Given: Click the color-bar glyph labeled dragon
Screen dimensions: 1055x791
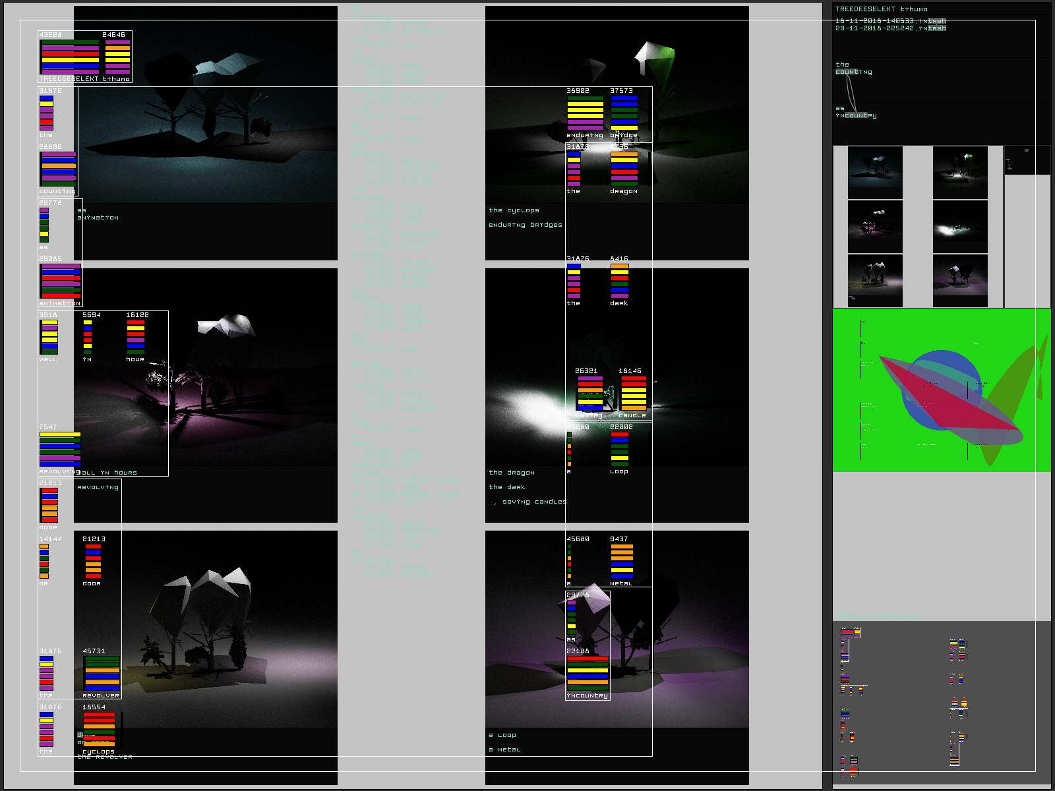Looking at the screenshot, I should point(624,169).
